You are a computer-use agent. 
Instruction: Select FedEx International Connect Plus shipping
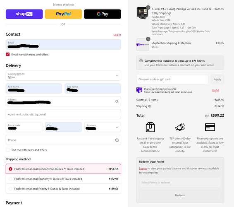pos(63,169)
